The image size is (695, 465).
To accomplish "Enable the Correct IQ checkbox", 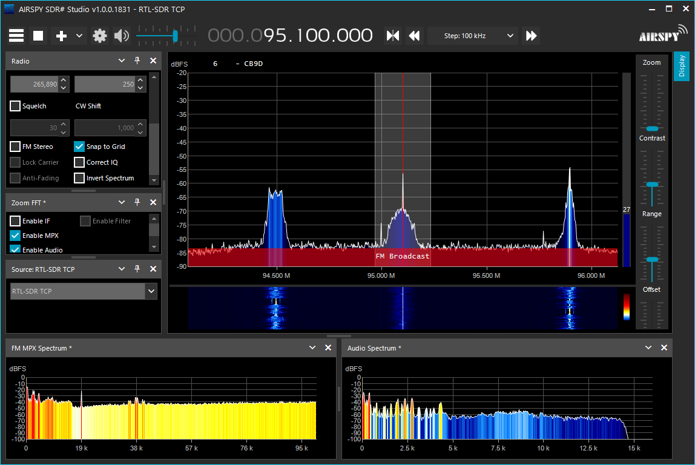I will [x=79, y=162].
